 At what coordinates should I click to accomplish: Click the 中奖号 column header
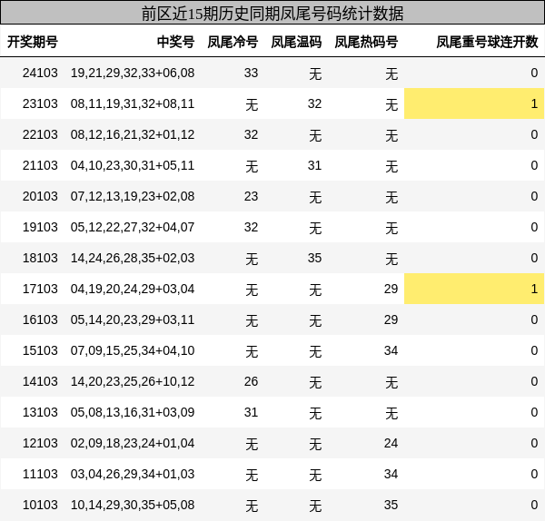coord(175,42)
